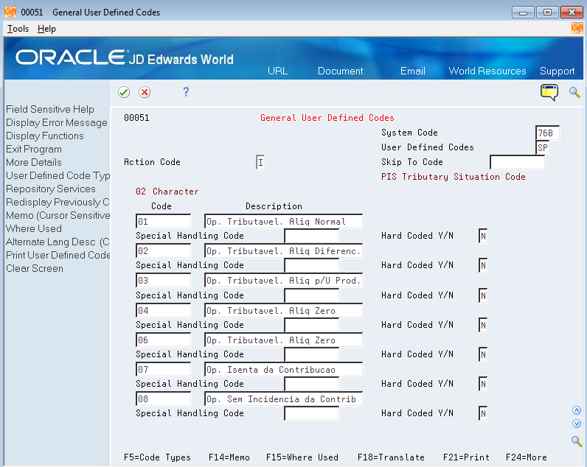
Task: Click F5=Code Types function key
Action: pos(157,457)
